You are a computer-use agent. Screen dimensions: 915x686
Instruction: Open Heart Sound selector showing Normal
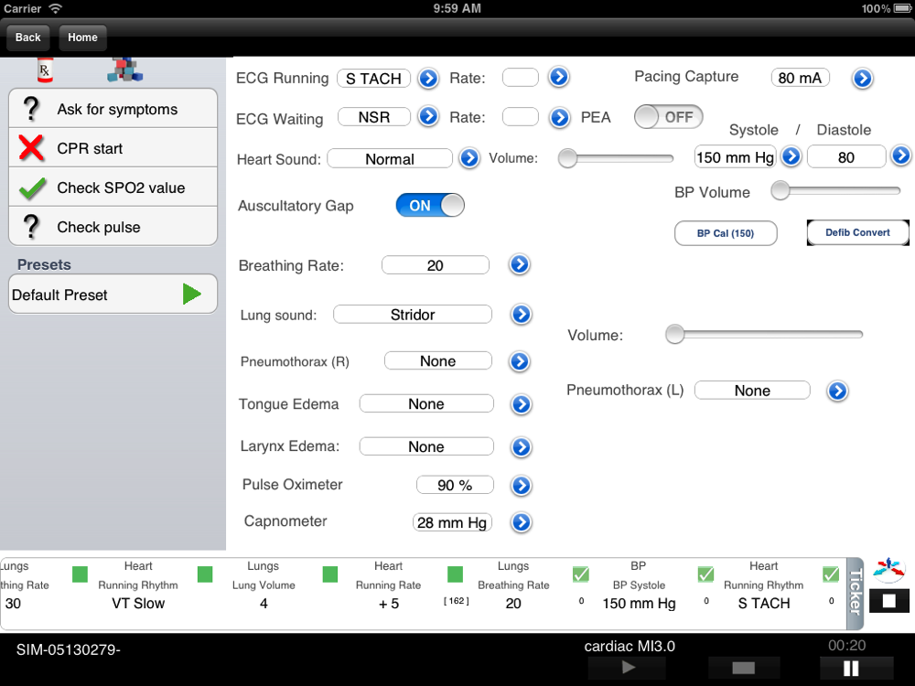(x=390, y=158)
